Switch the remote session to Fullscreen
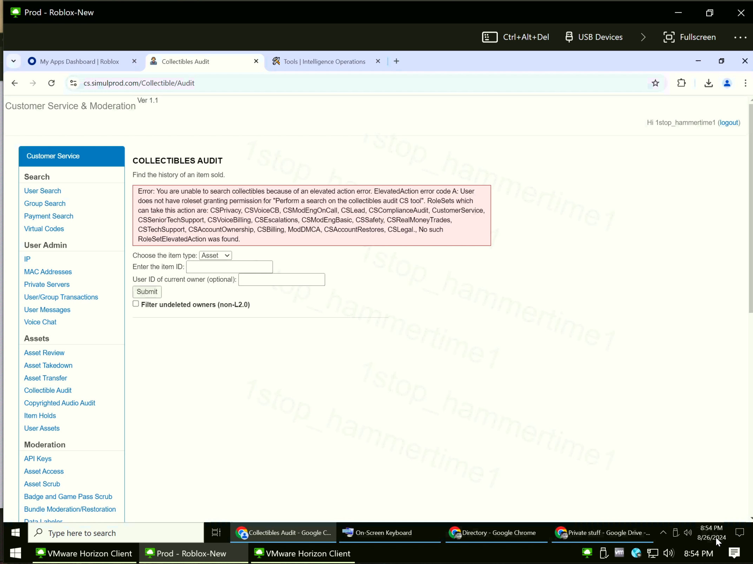The height and width of the screenshot is (564, 753). (x=689, y=37)
